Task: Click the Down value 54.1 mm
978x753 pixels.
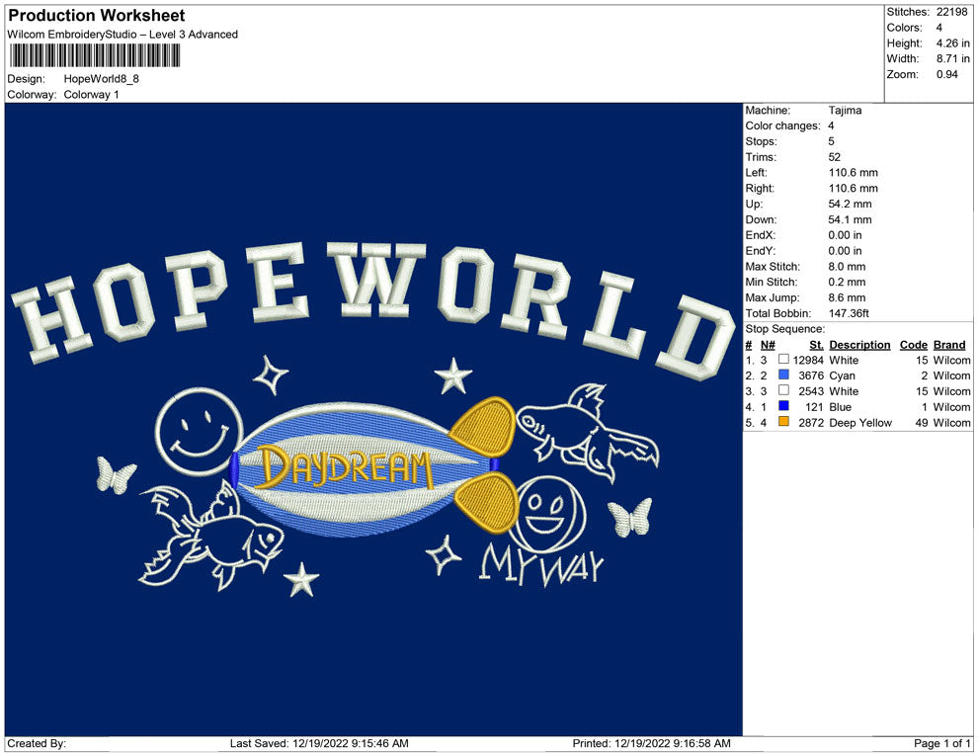Action: click(x=850, y=219)
